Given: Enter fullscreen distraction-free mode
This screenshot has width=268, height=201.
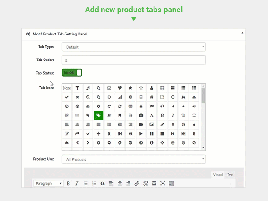Looking at the screenshot, I should 163,183.
